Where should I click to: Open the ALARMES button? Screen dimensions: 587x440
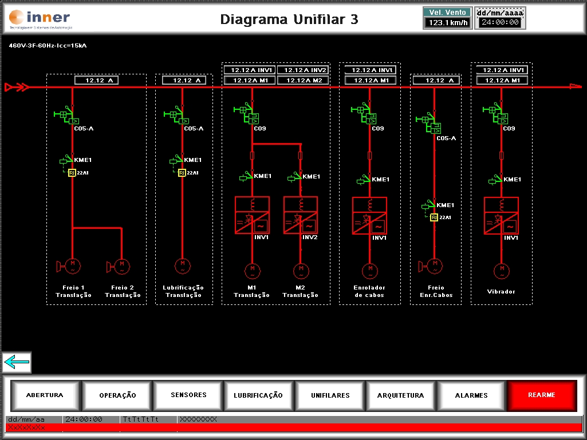[x=471, y=395]
